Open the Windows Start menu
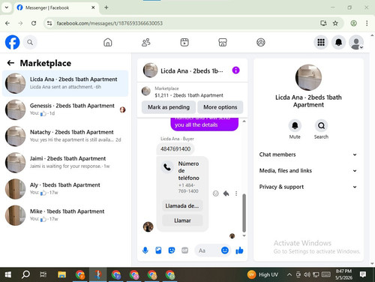Image resolution: width=375 pixels, height=282 pixels. (x=8, y=274)
